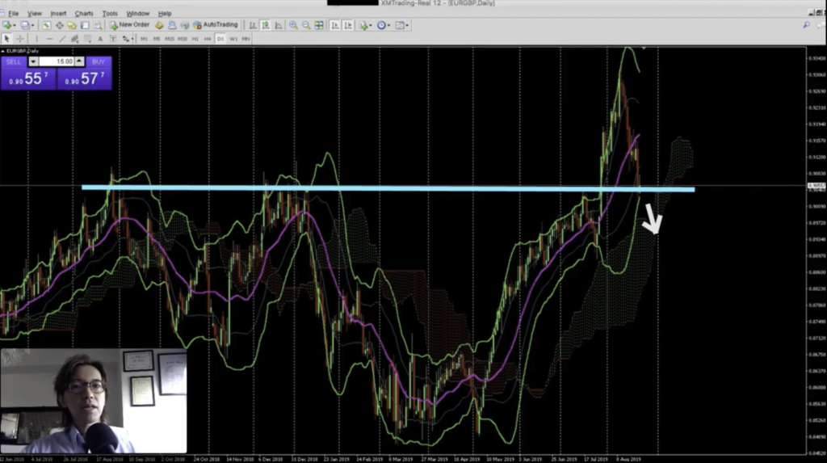Open the Insert menu
The height and width of the screenshot is (463, 827).
point(58,13)
